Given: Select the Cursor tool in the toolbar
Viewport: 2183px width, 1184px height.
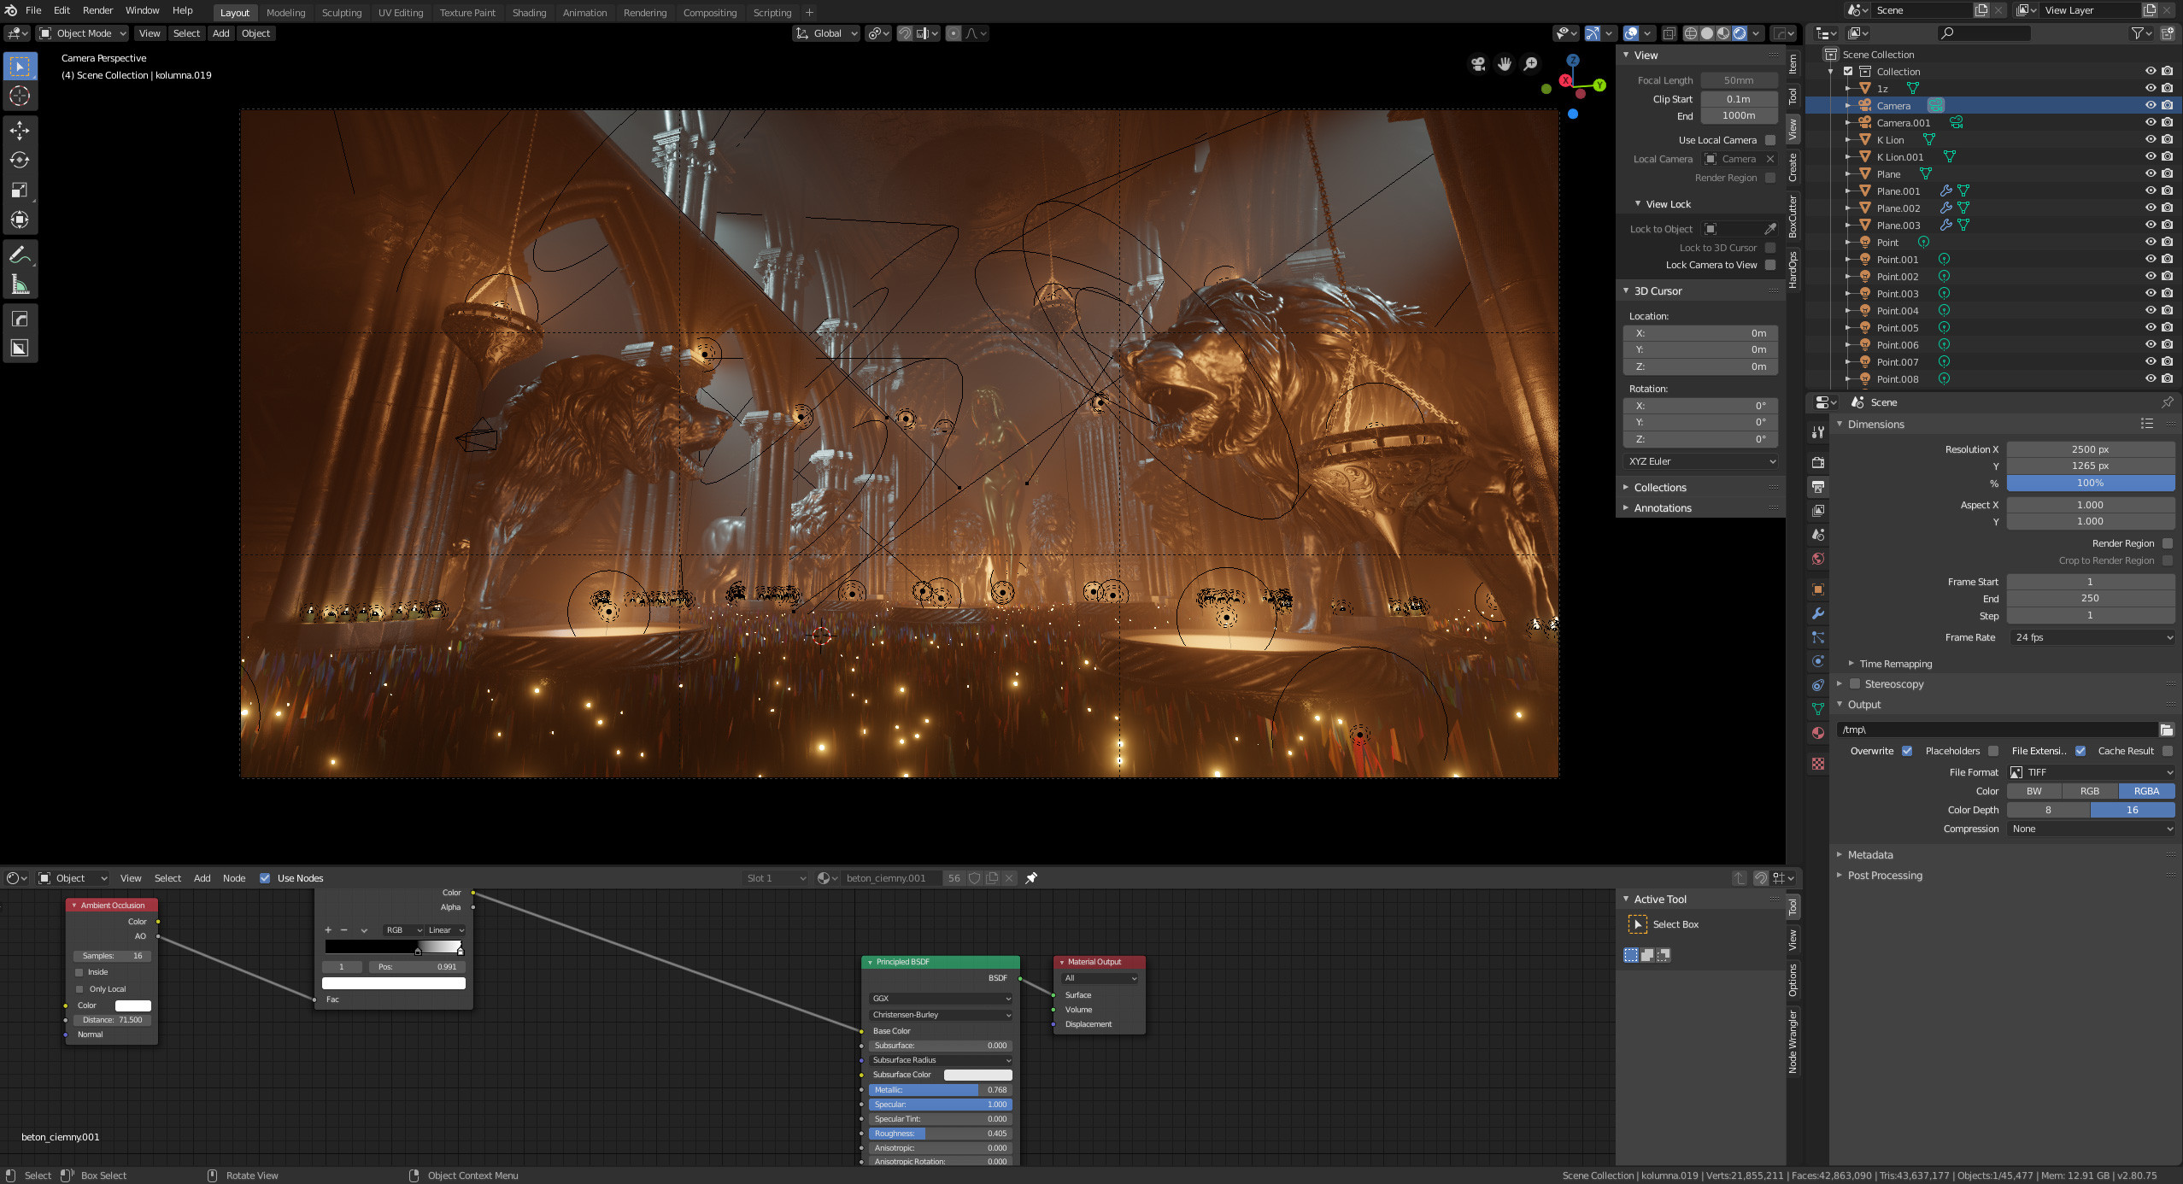Looking at the screenshot, I should point(20,96).
